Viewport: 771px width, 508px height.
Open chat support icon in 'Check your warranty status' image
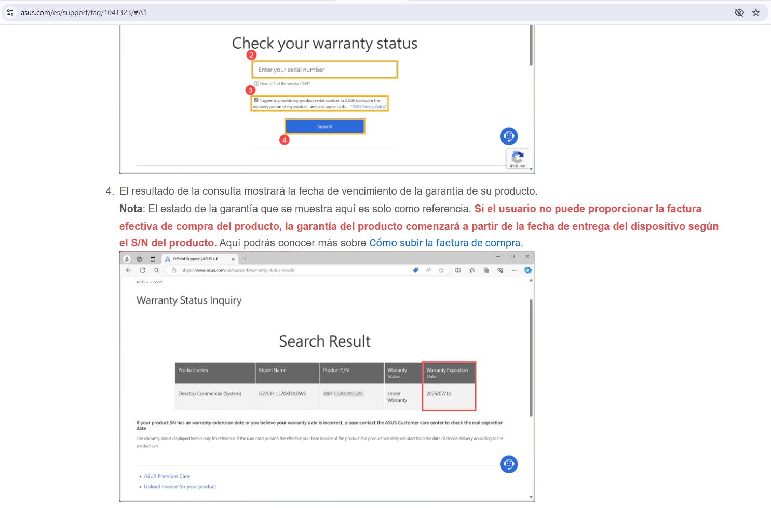509,136
